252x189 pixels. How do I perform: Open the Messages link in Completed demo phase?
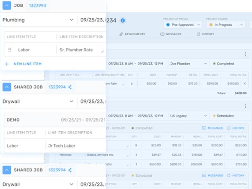coord(212,128)
